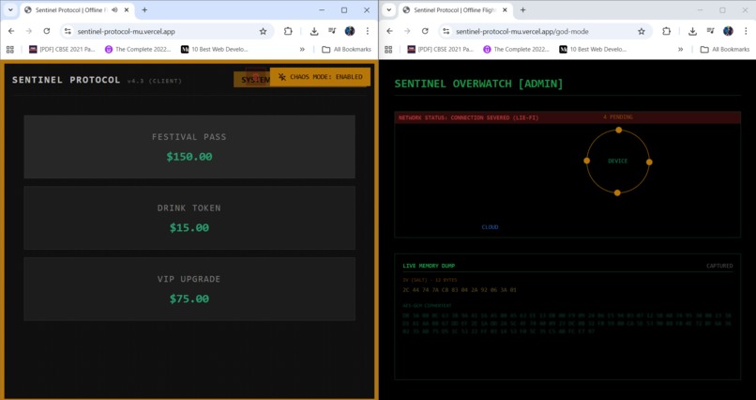The image size is (756, 400).
Task: Minimize the left browser window
Action: pos(322,9)
